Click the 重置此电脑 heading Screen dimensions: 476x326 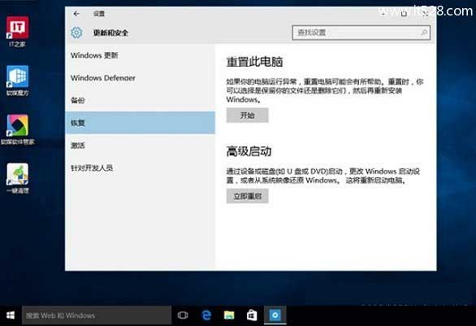pos(254,62)
